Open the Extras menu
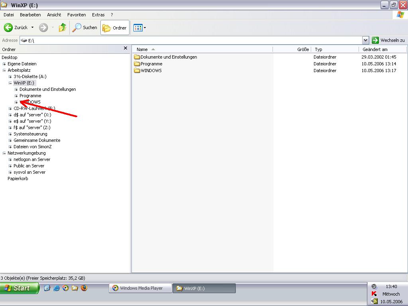408x306 pixels. 98,15
